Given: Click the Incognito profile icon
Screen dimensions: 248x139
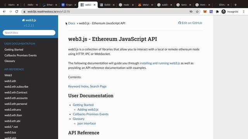Looking at the screenshot, I should pos(224,12).
